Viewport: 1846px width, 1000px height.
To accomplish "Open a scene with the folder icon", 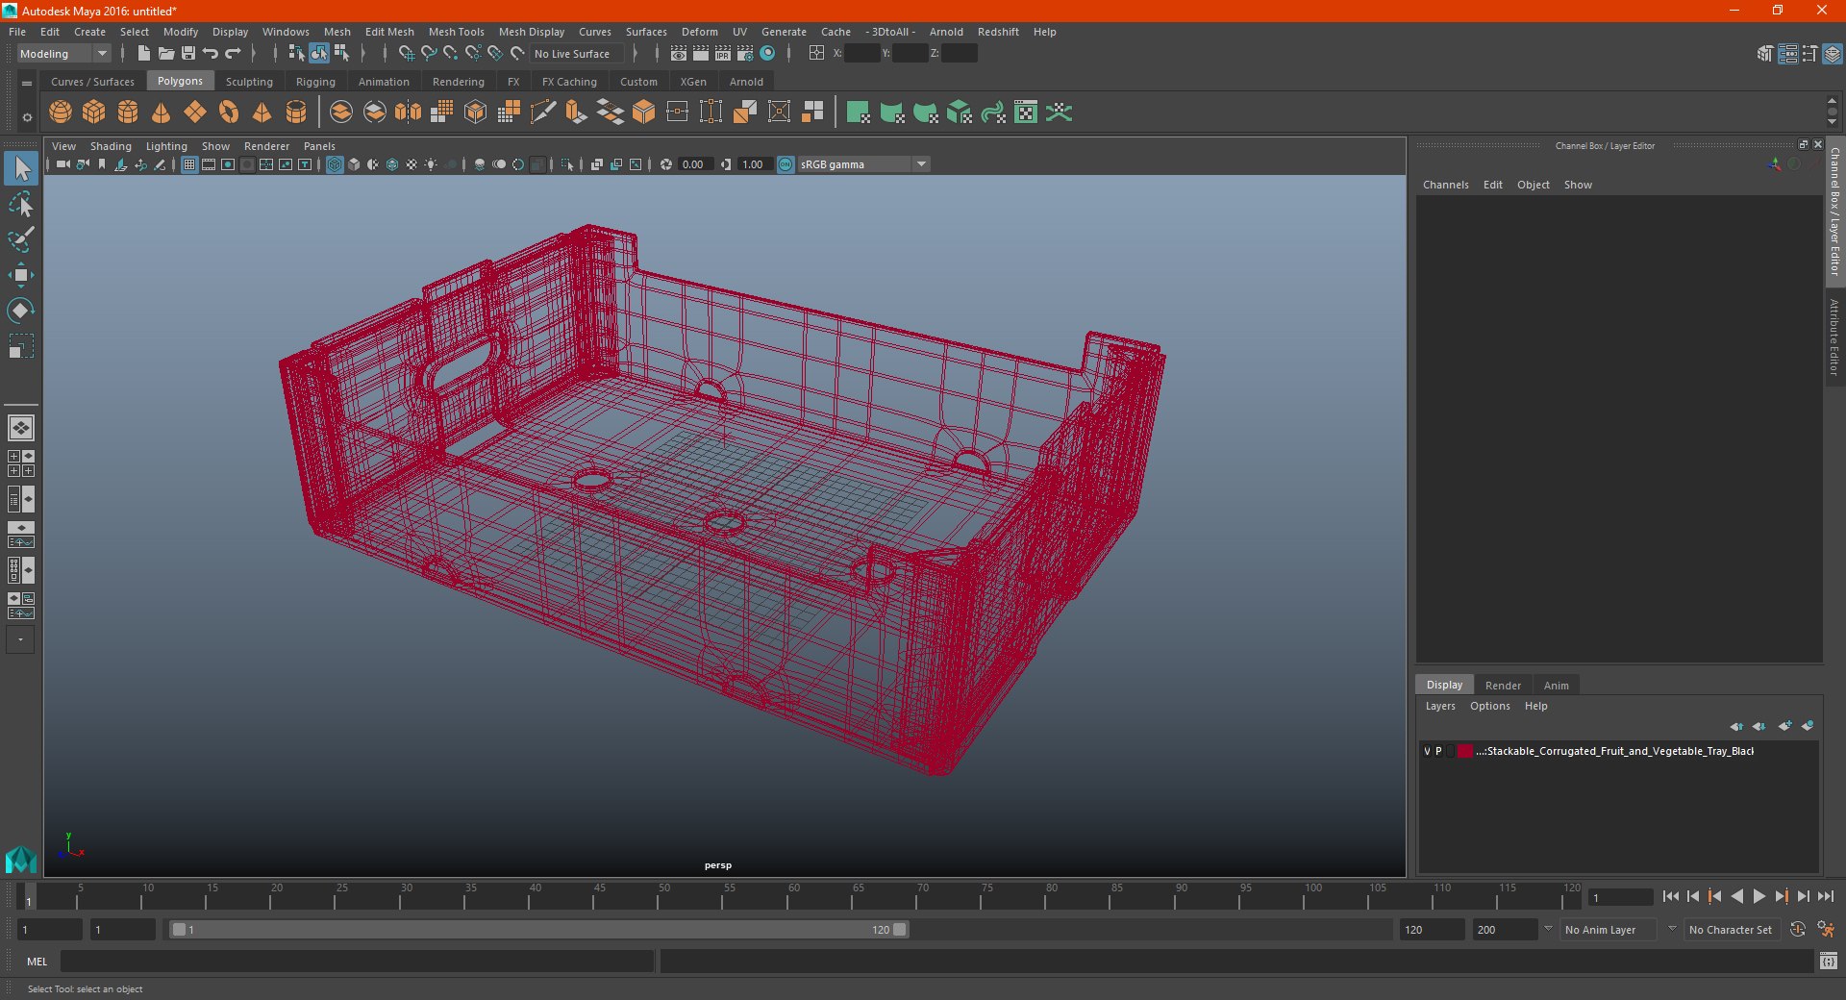I will (x=166, y=54).
